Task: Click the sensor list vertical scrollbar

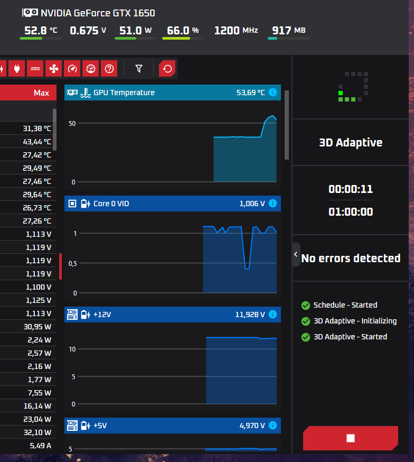Action: coord(54,130)
